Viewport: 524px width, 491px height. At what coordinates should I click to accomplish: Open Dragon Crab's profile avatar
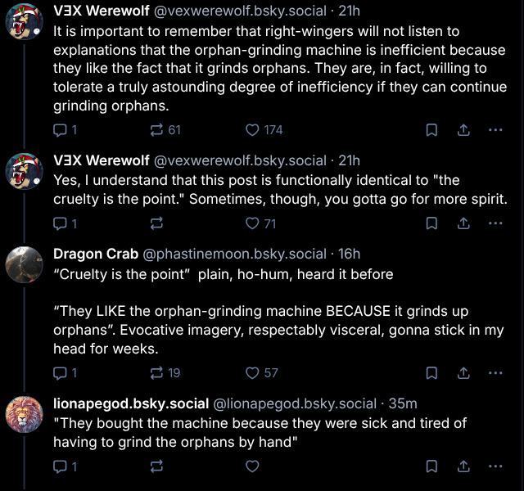pyautogui.click(x=25, y=264)
